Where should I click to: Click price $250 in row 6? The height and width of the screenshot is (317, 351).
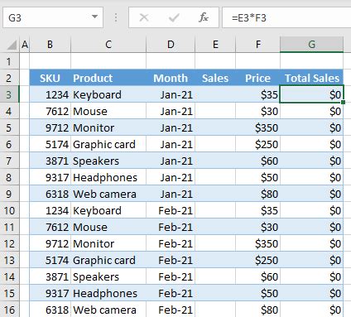coord(257,144)
